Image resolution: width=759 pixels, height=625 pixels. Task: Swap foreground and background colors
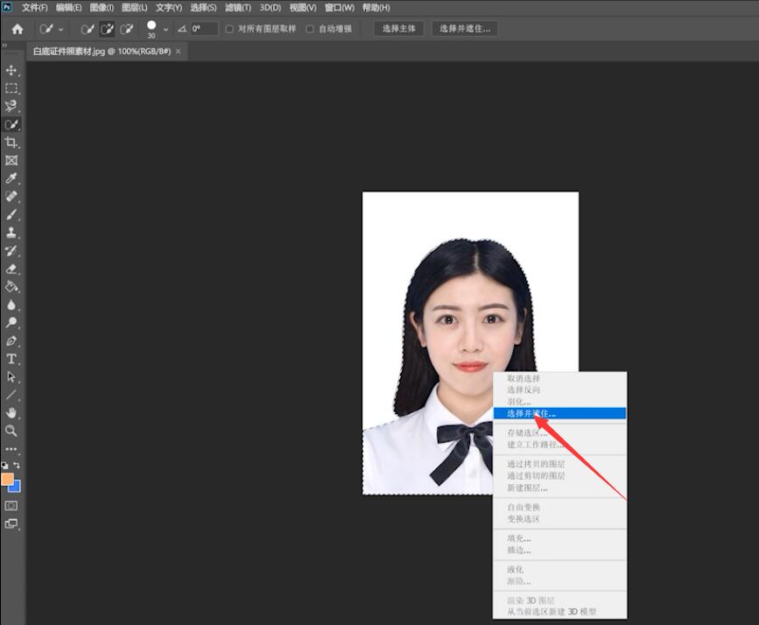point(17,465)
